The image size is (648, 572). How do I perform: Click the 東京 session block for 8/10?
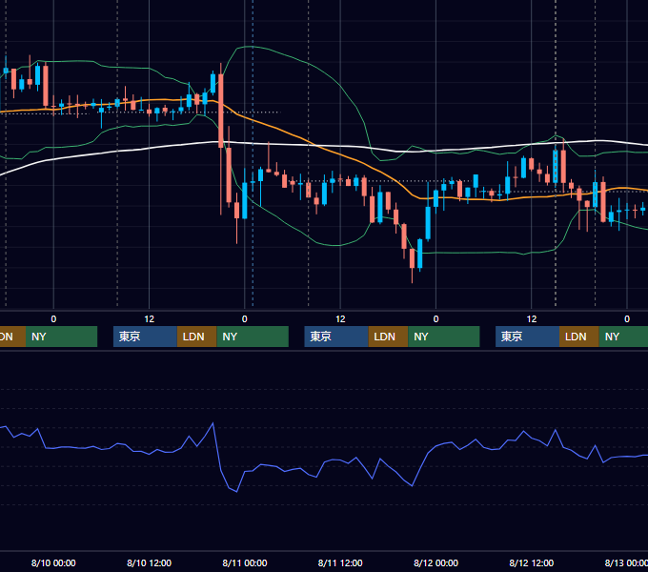[145, 337]
